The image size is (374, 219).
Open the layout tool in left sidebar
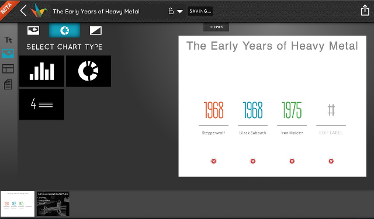click(x=8, y=69)
